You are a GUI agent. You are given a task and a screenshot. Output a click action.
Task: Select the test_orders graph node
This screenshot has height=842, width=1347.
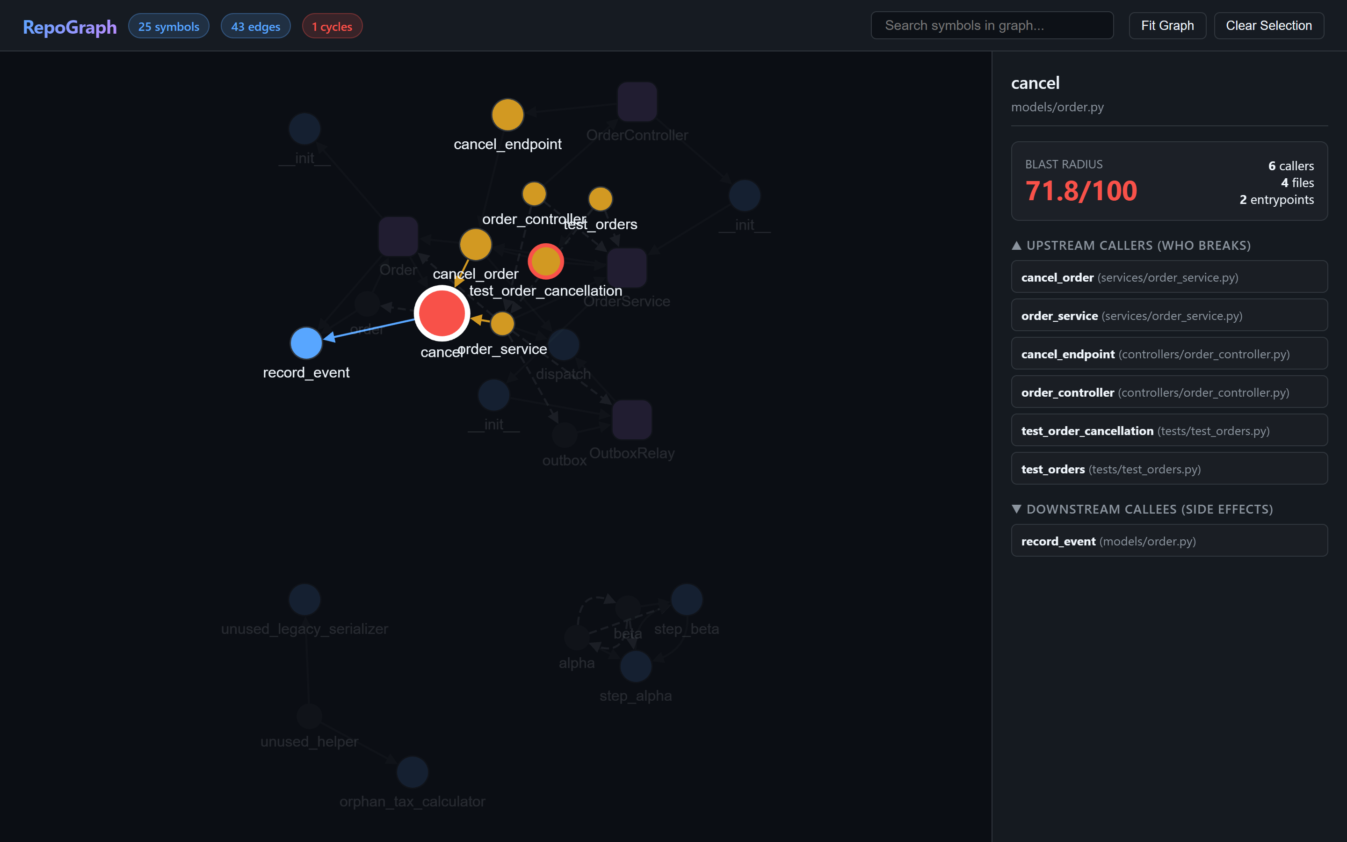[x=601, y=199]
